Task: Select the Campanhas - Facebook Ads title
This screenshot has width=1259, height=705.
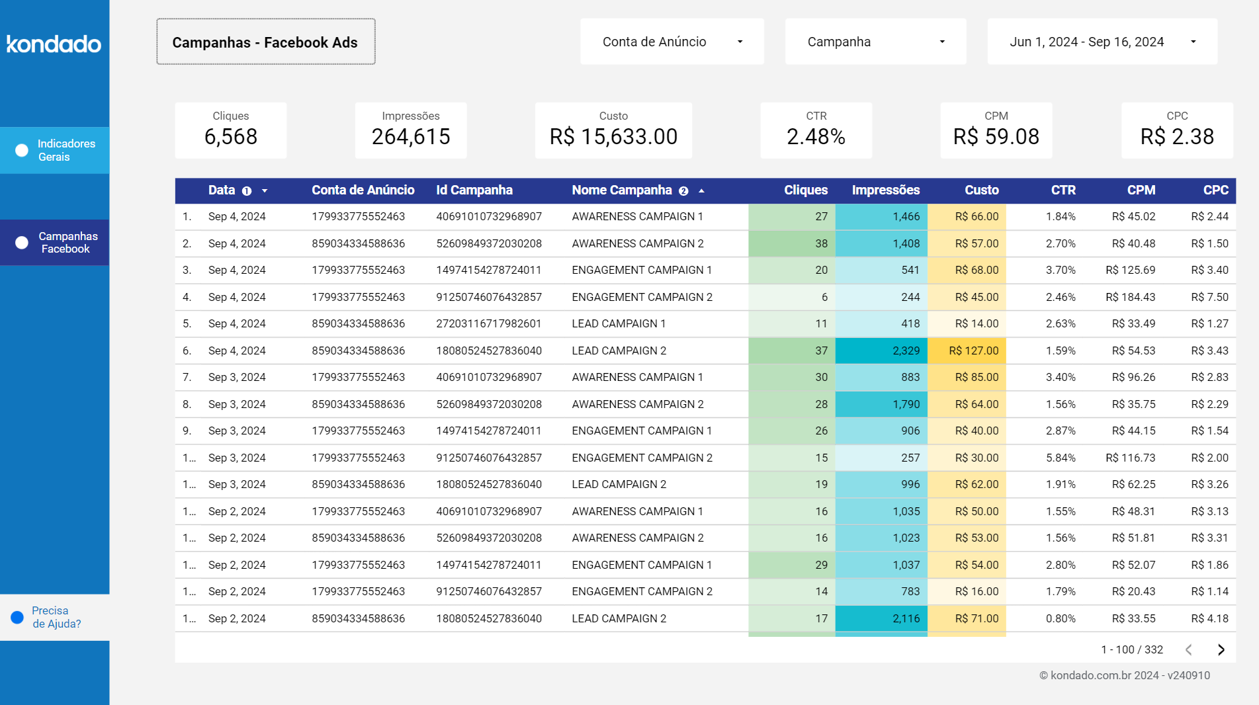Action: (x=265, y=41)
